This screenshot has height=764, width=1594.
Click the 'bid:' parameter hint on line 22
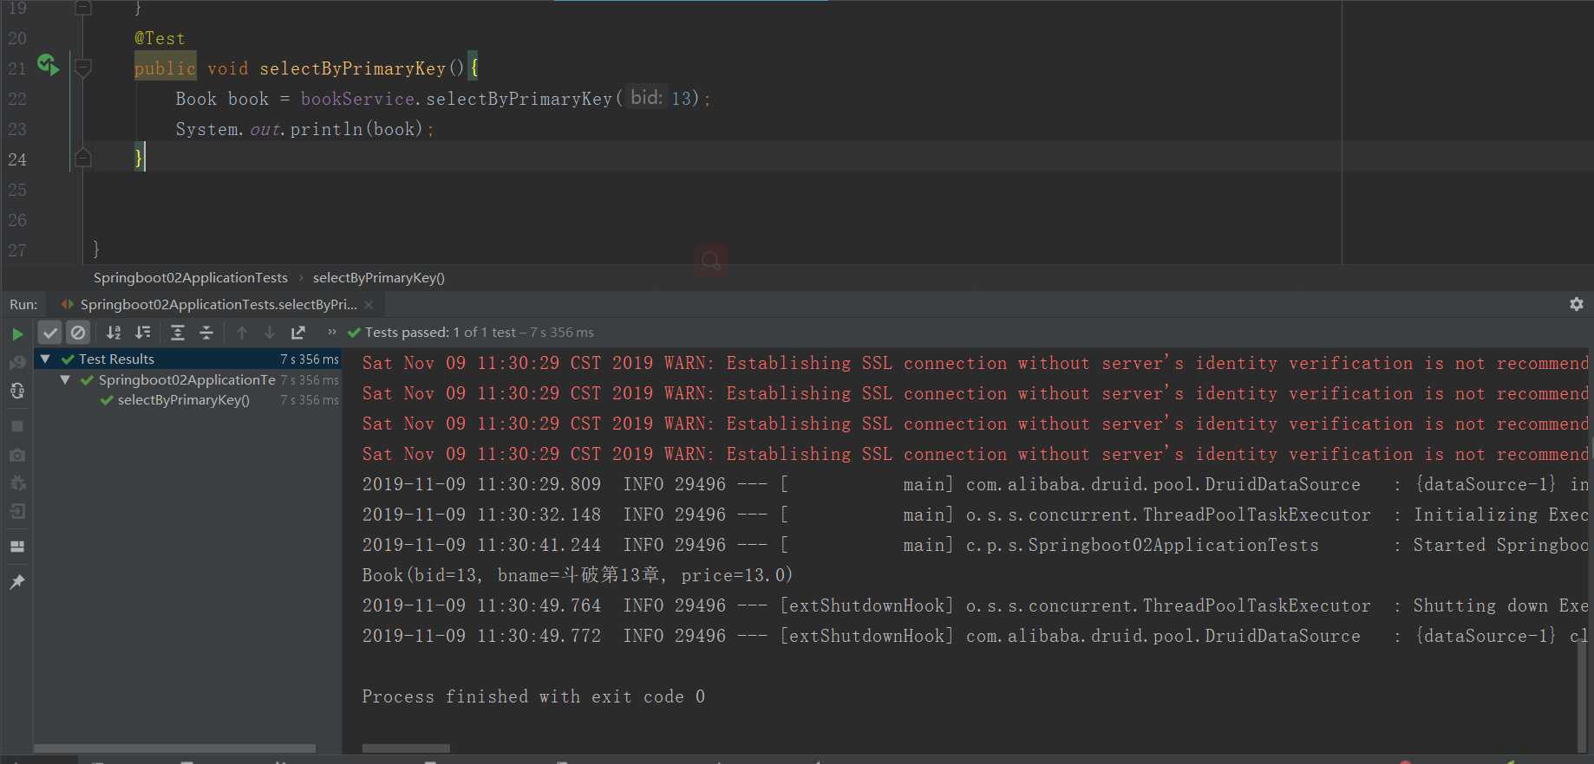pyautogui.click(x=647, y=98)
